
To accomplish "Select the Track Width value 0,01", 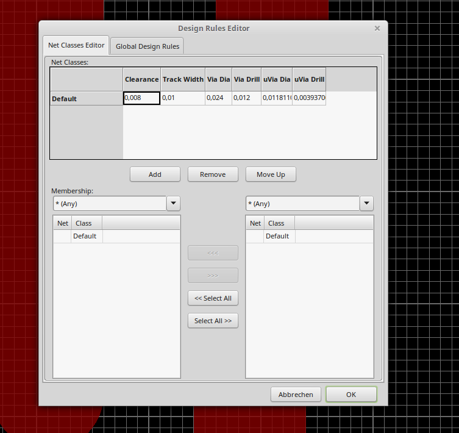I will [x=183, y=98].
